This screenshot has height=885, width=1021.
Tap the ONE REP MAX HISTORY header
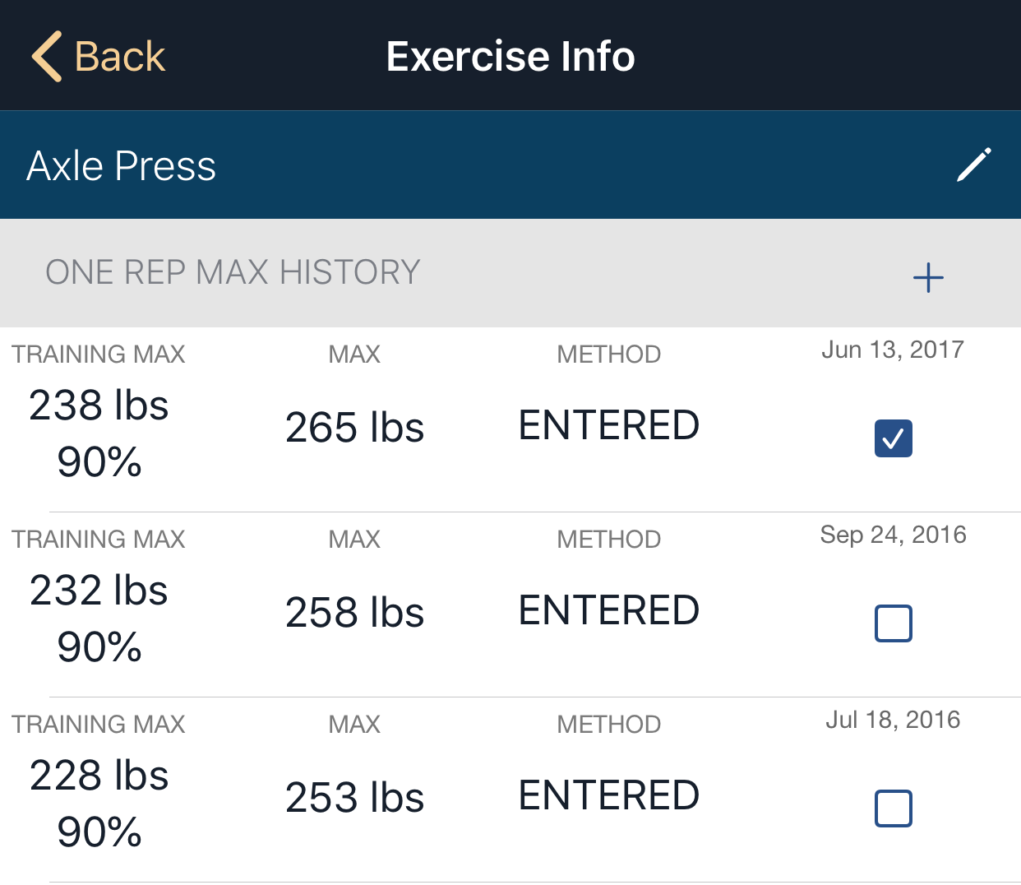tap(233, 271)
